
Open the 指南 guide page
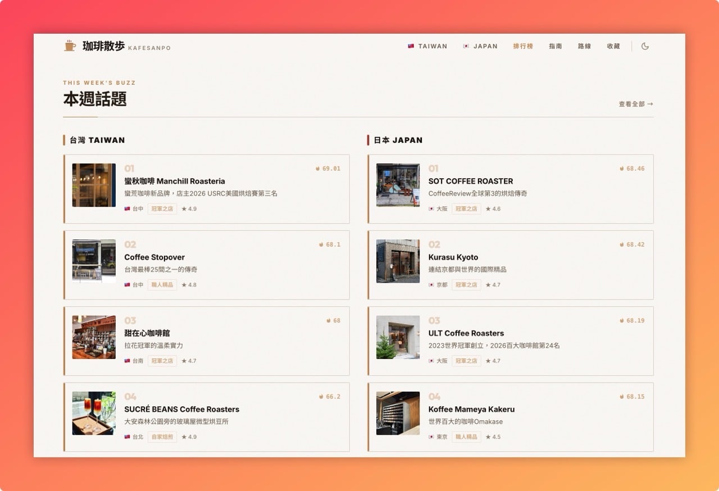point(556,46)
